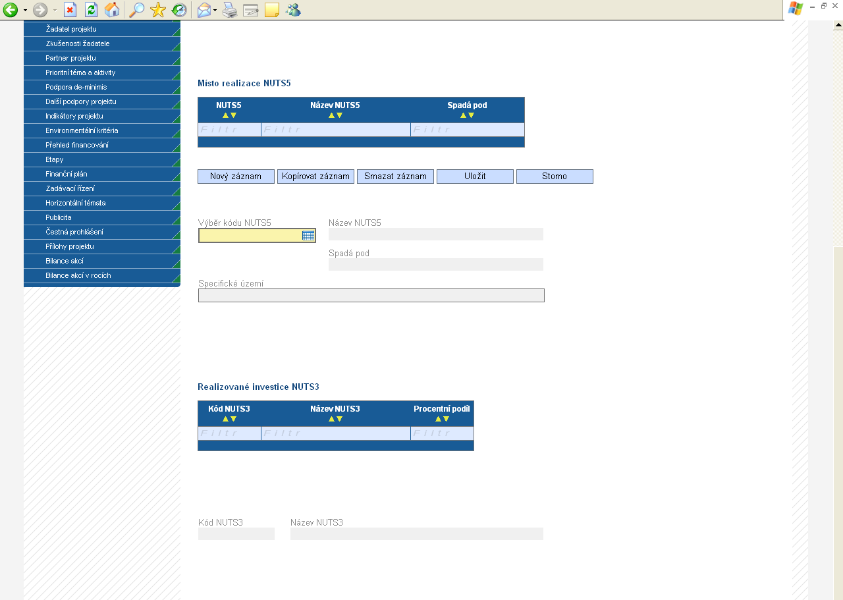The image size is (843, 600).
Task: Open the Mail dropdown arrow
Action: pyautogui.click(x=215, y=10)
